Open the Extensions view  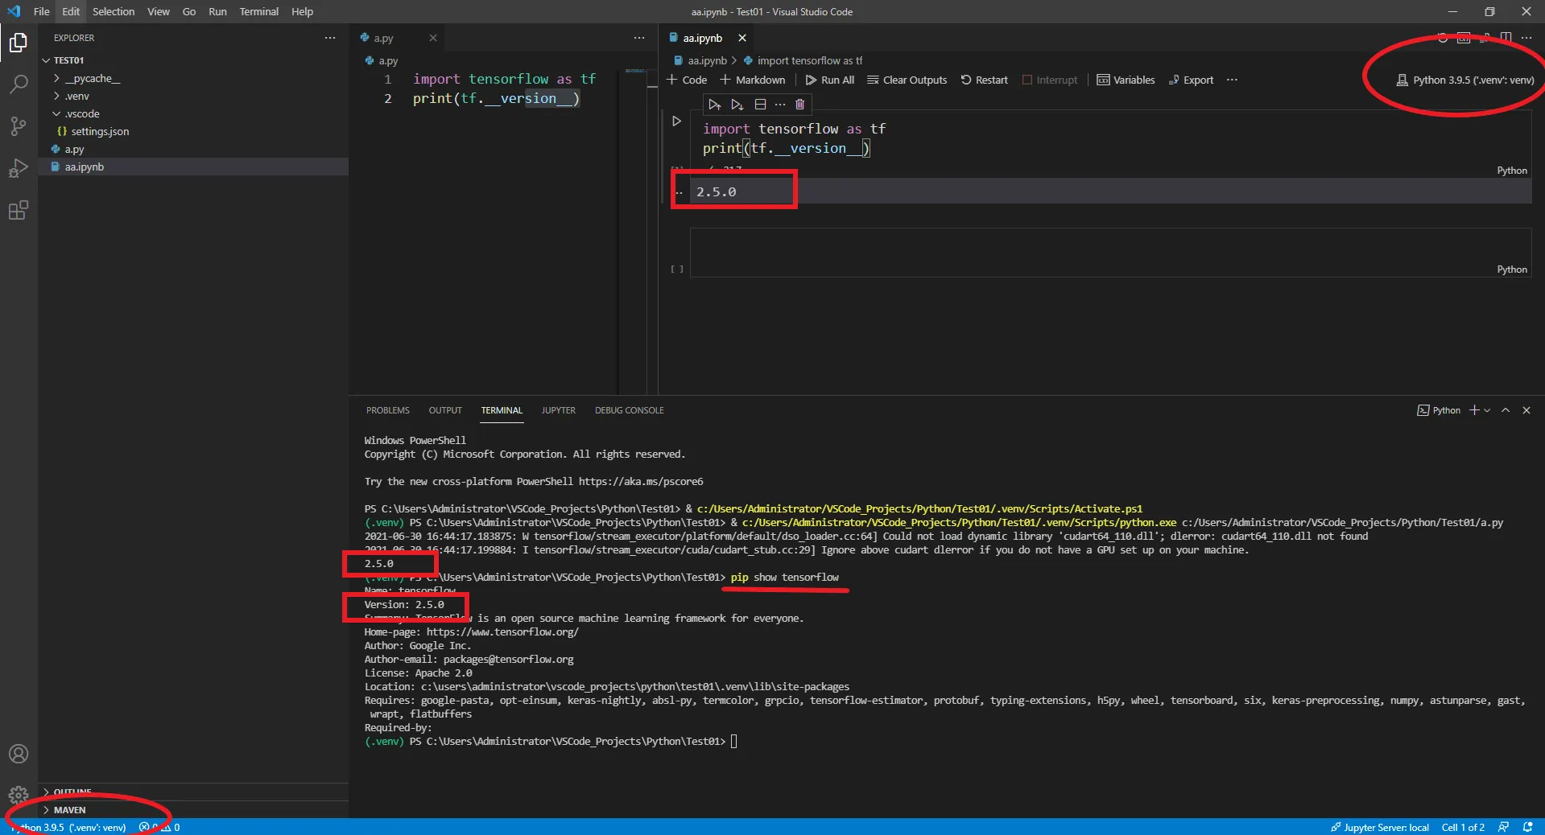18,211
